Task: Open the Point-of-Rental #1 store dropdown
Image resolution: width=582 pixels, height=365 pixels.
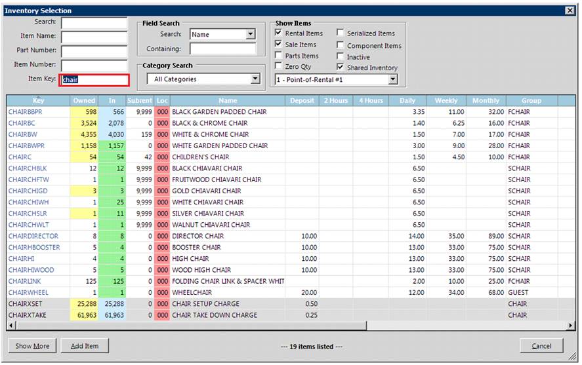Action: coord(392,79)
